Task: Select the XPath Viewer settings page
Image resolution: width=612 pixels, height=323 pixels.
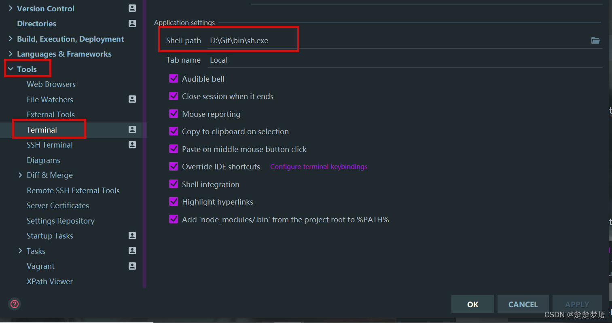Action: point(49,281)
